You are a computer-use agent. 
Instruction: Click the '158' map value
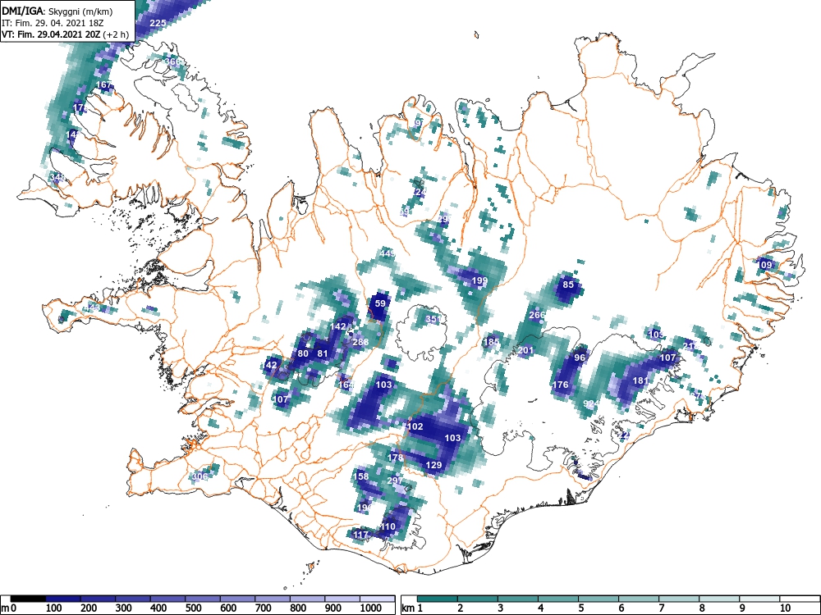point(360,476)
